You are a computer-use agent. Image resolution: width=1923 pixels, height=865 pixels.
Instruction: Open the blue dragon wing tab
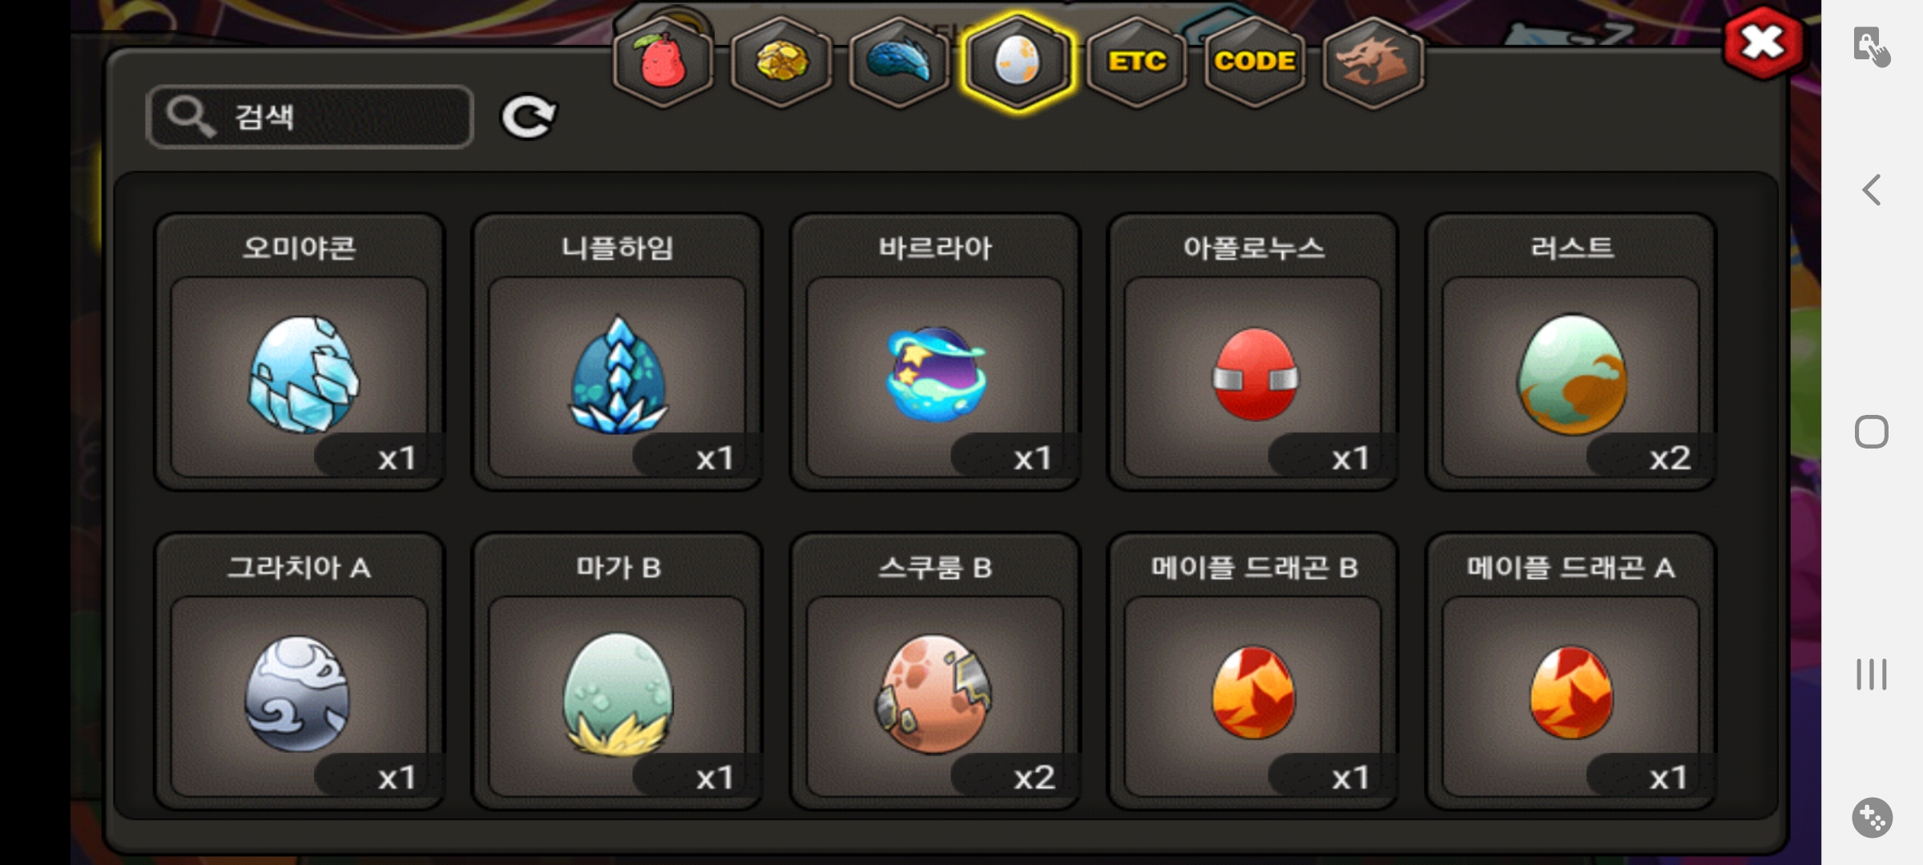[x=899, y=62]
